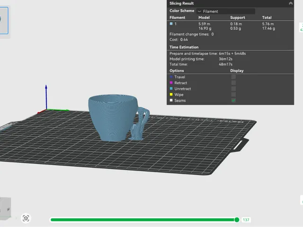Enable the Retract display checkbox
Viewport: 303px width, 227px height.
pos(233,83)
